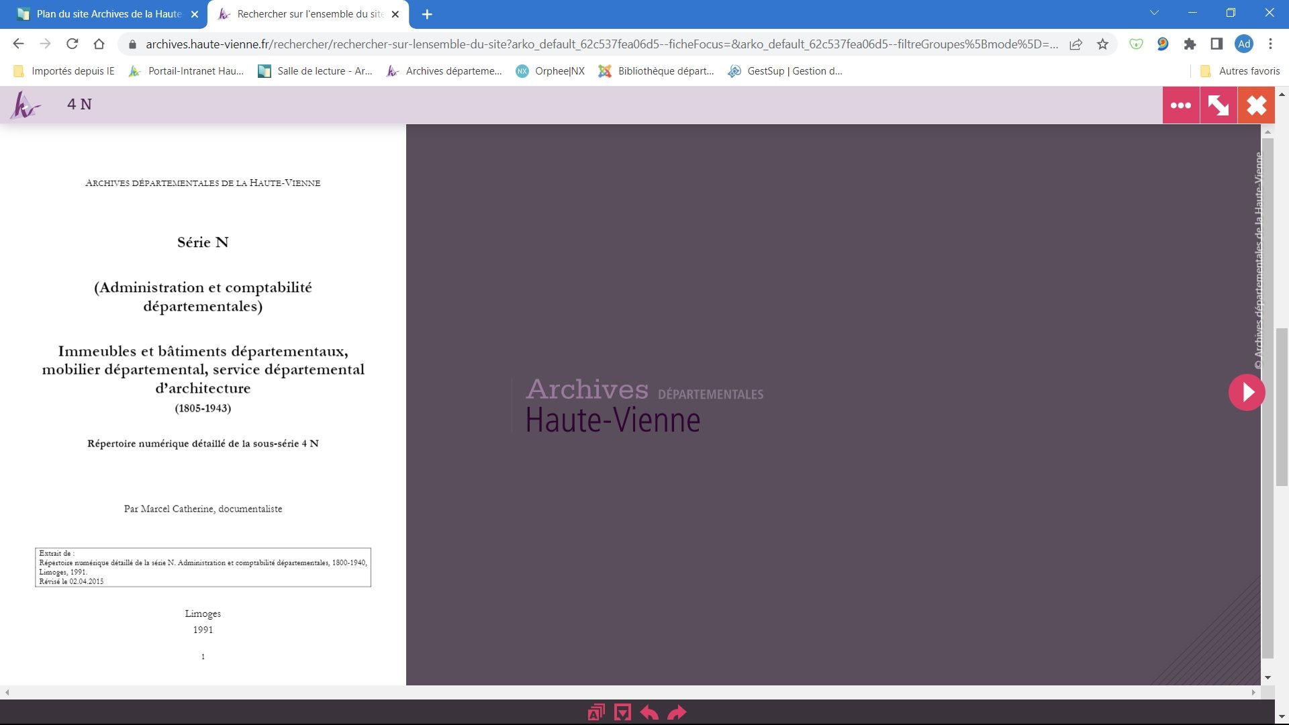Go to next page with pink arrow

[1247, 392]
